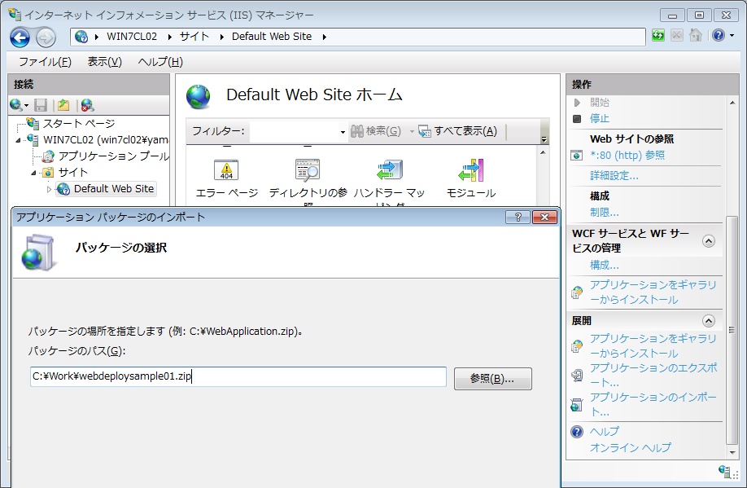Select サイト node in connections tree
Viewport: 747px width, 488px height.
point(73,172)
